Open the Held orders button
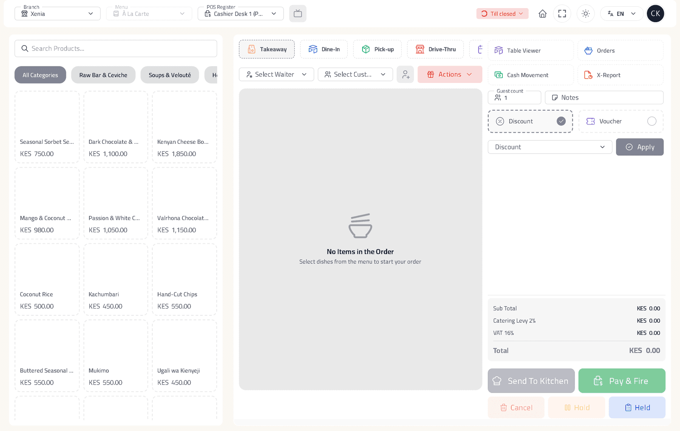Viewport: 680px width, 431px height. pos(637,408)
